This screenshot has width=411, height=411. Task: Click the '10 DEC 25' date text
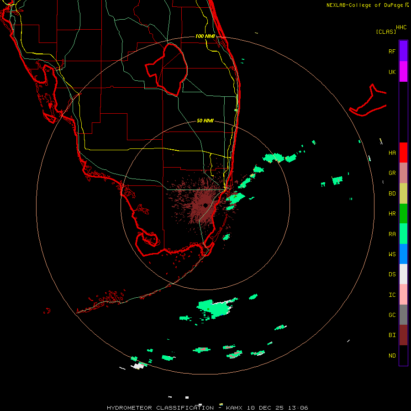(265, 408)
